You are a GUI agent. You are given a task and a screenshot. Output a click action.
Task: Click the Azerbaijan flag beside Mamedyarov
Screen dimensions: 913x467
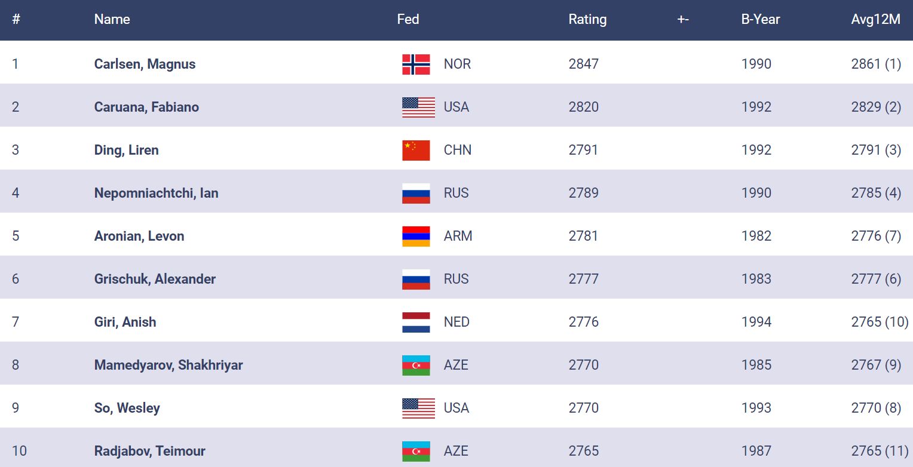tap(416, 365)
